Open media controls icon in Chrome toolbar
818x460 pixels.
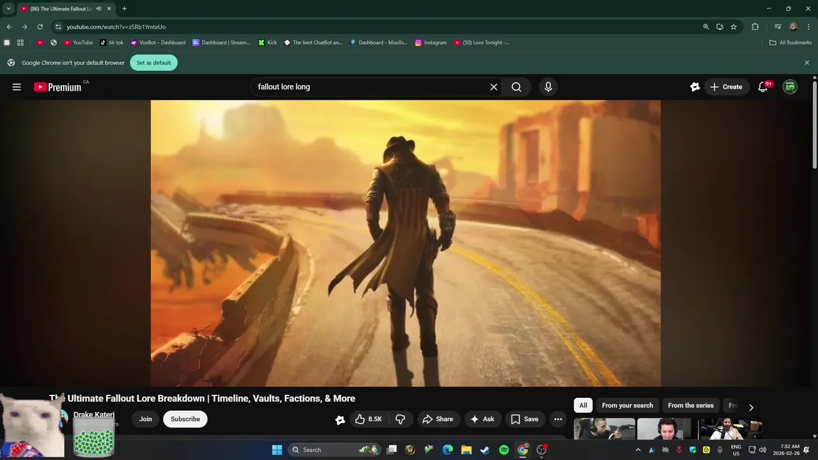(778, 27)
